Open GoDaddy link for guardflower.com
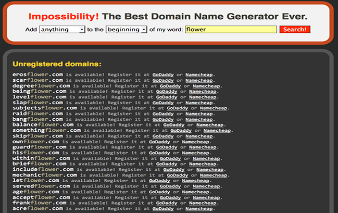 [x=167, y=147]
